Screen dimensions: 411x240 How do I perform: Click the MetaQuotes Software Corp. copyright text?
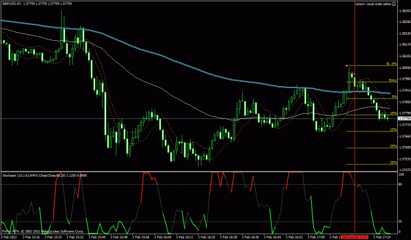click(43, 231)
